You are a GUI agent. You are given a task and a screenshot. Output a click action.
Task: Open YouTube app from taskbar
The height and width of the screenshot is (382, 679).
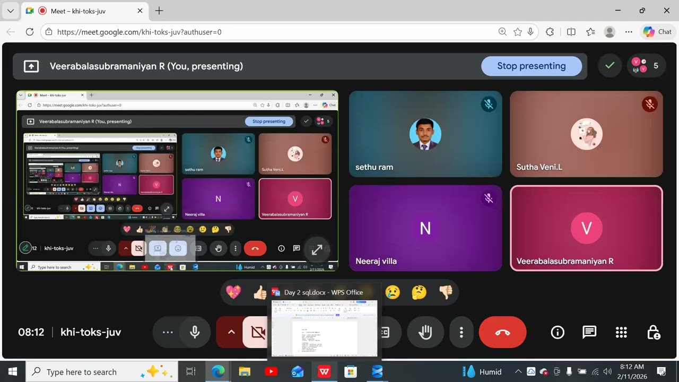pyautogui.click(x=271, y=371)
